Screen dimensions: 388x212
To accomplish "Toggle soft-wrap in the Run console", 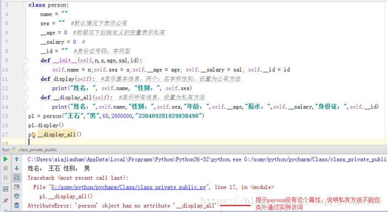I will click(x=17, y=177).
